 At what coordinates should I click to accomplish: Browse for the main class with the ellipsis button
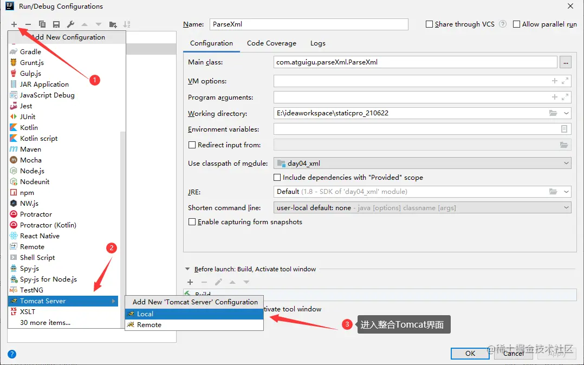(x=566, y=62)
